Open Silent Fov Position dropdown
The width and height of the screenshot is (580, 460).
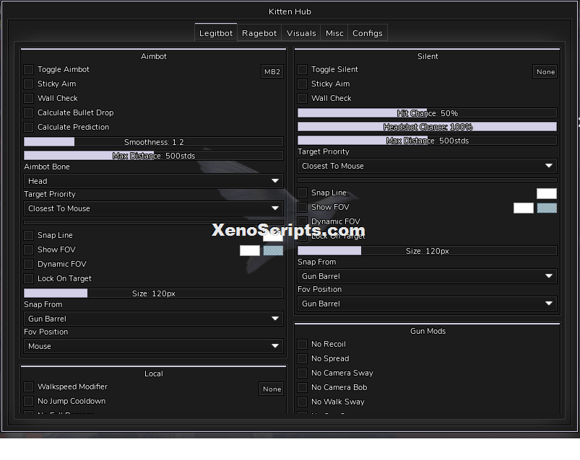427,304
